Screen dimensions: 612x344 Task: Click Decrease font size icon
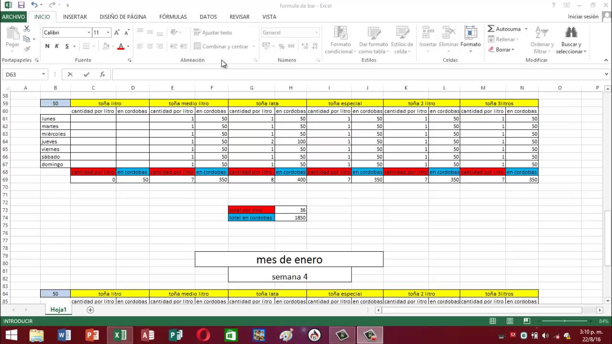[127, 32]
